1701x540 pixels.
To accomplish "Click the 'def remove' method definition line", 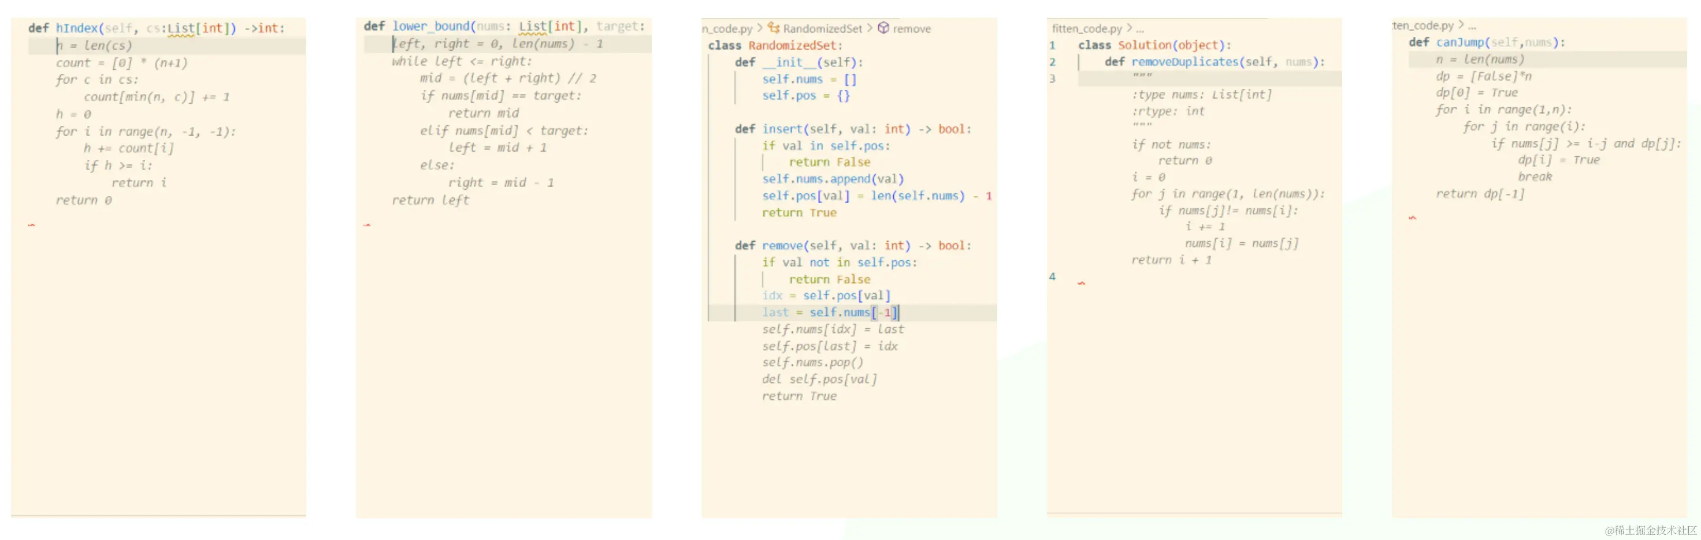I will [x=853, y=246].
